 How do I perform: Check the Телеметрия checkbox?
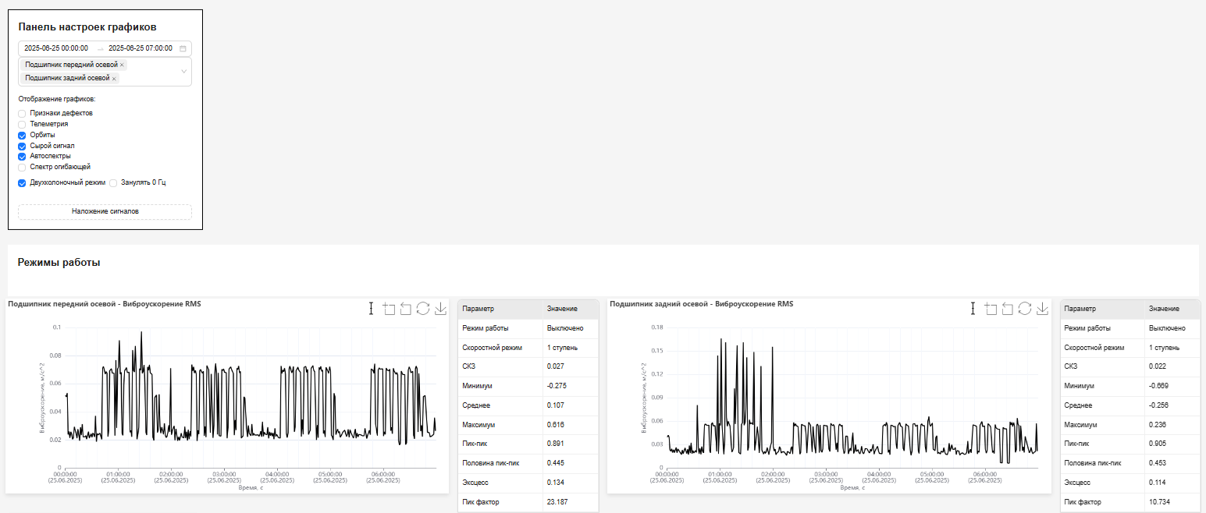pyautogui.click(x=22, y=125)
